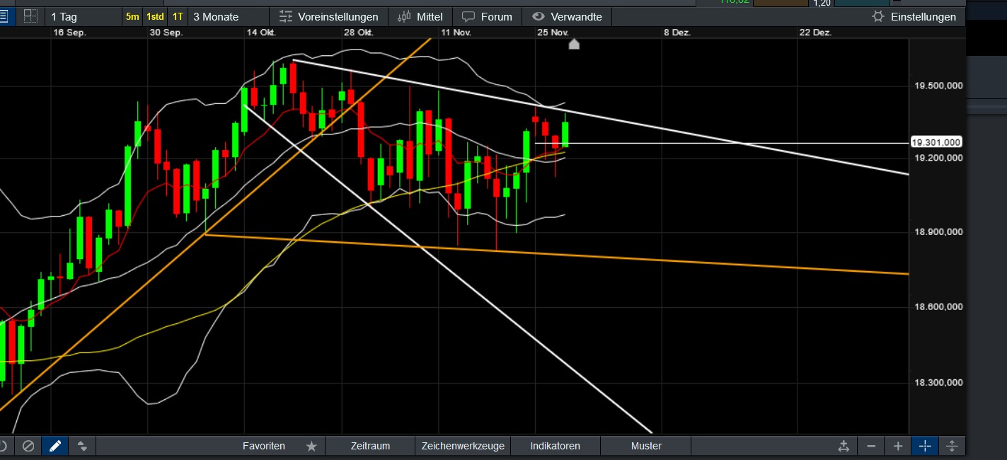Click the eye icon beside Verwandte
Image resolution: width=1007 pixels, height=460 pixels.
[538, 16]
